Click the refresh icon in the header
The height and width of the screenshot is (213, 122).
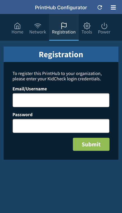(100, 7)
